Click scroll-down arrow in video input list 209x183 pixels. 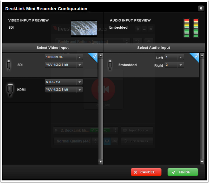click(100, 162)
